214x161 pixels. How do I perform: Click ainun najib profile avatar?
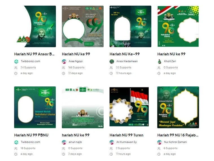tap(64, 142)
